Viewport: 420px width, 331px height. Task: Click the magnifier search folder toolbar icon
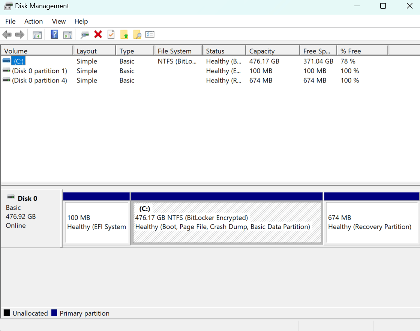tap(137, 34)
